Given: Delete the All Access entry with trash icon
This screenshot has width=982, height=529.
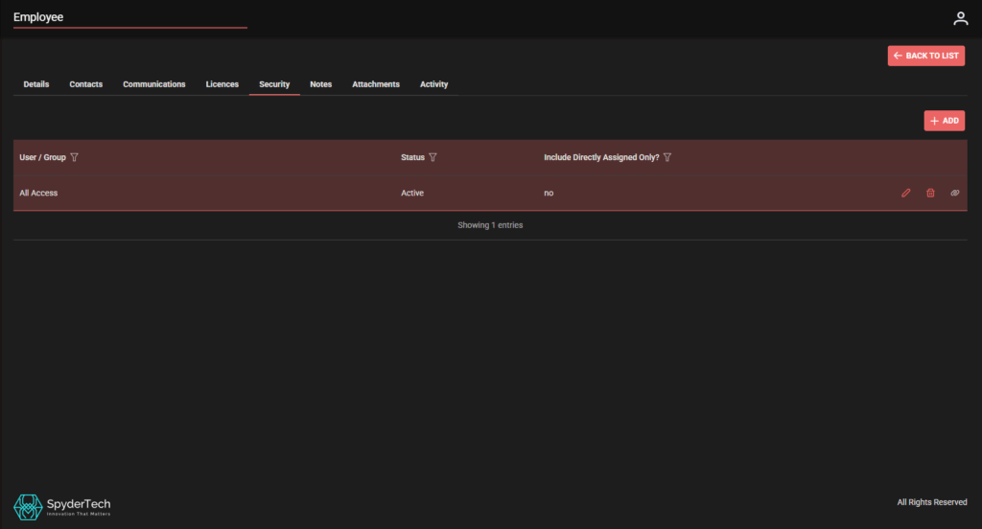Looking at the screenshot, I should click(x=930, y=194).
